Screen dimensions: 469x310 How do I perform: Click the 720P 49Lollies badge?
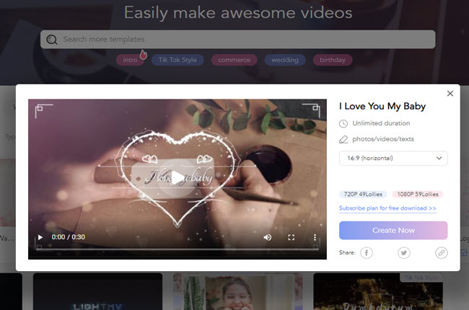tap(363, 195)
